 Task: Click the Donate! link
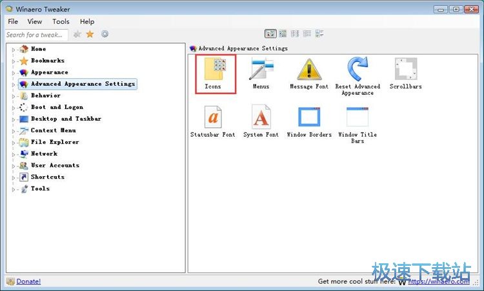(x=28, y=281)
